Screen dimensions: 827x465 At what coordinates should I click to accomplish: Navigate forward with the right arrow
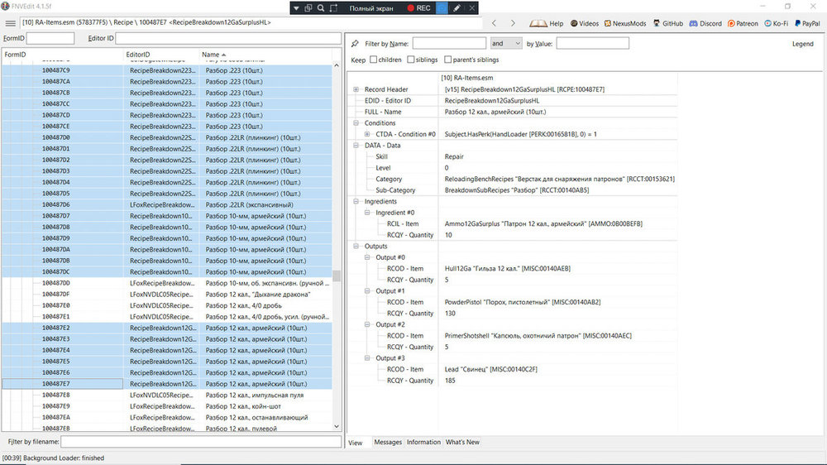coord(513,23)
